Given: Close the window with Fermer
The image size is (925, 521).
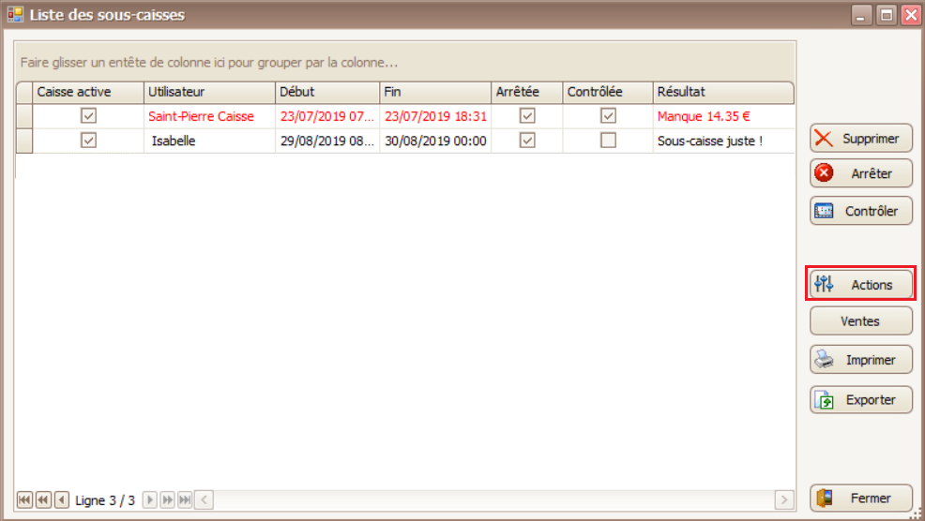Looking at the screenshot, I should [860, 498].
